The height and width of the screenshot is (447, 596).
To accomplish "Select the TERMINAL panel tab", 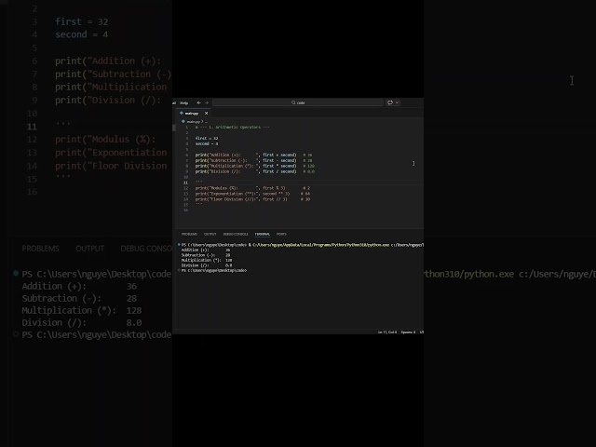I will click(x=263, y=234).
